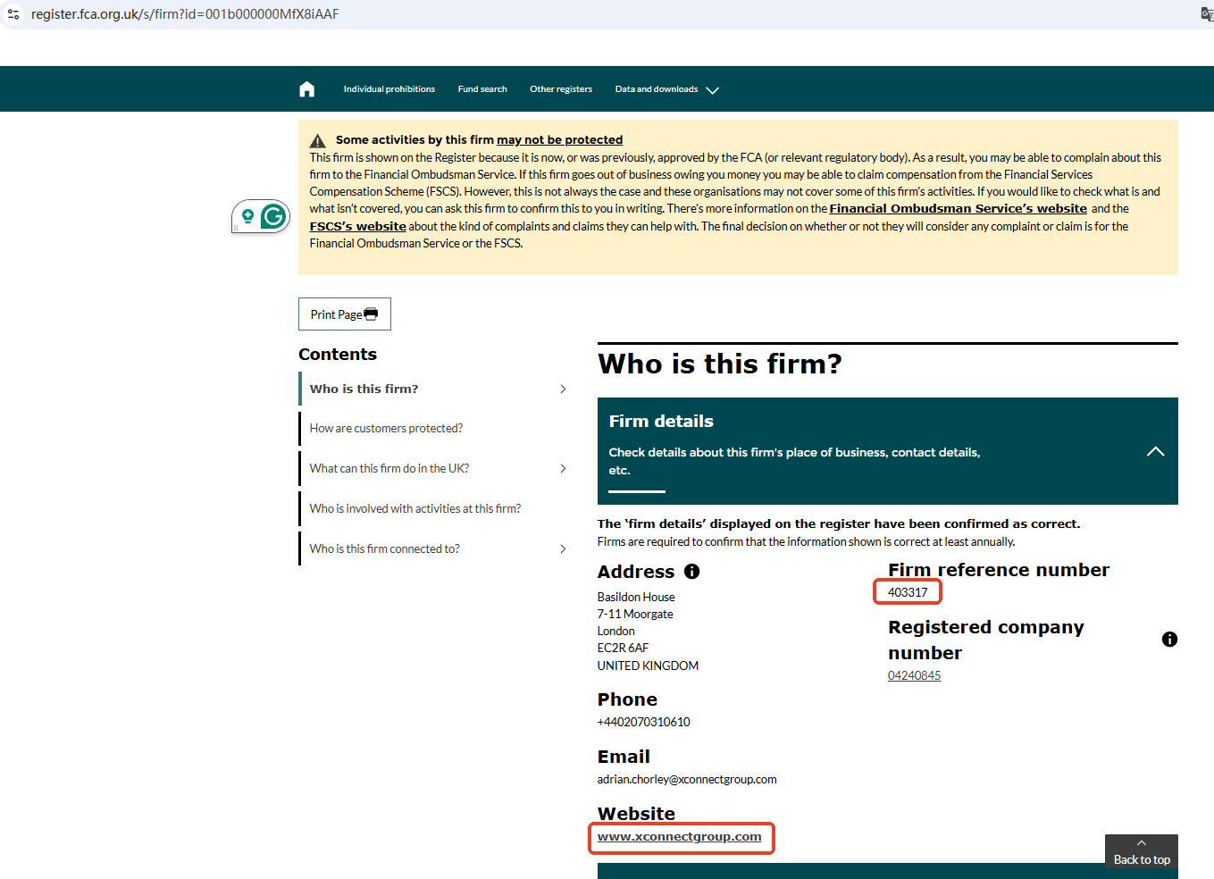This screenshot has height=879, width=1214.
Task: Click the Registered company number info icon
Action: tap(1169, 640)
